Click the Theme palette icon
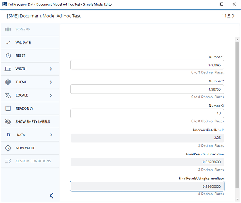Image resolution: width=241 pixels, height=203 pixels. (8, 82)
